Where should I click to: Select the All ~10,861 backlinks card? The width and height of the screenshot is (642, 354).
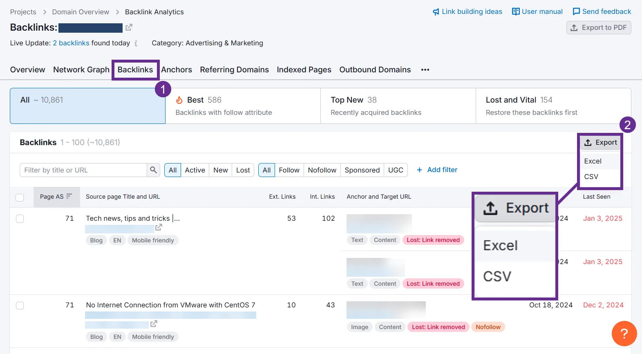87,106
